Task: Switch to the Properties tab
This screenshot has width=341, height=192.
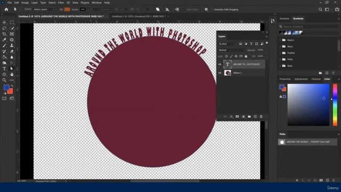Action: 285,79
